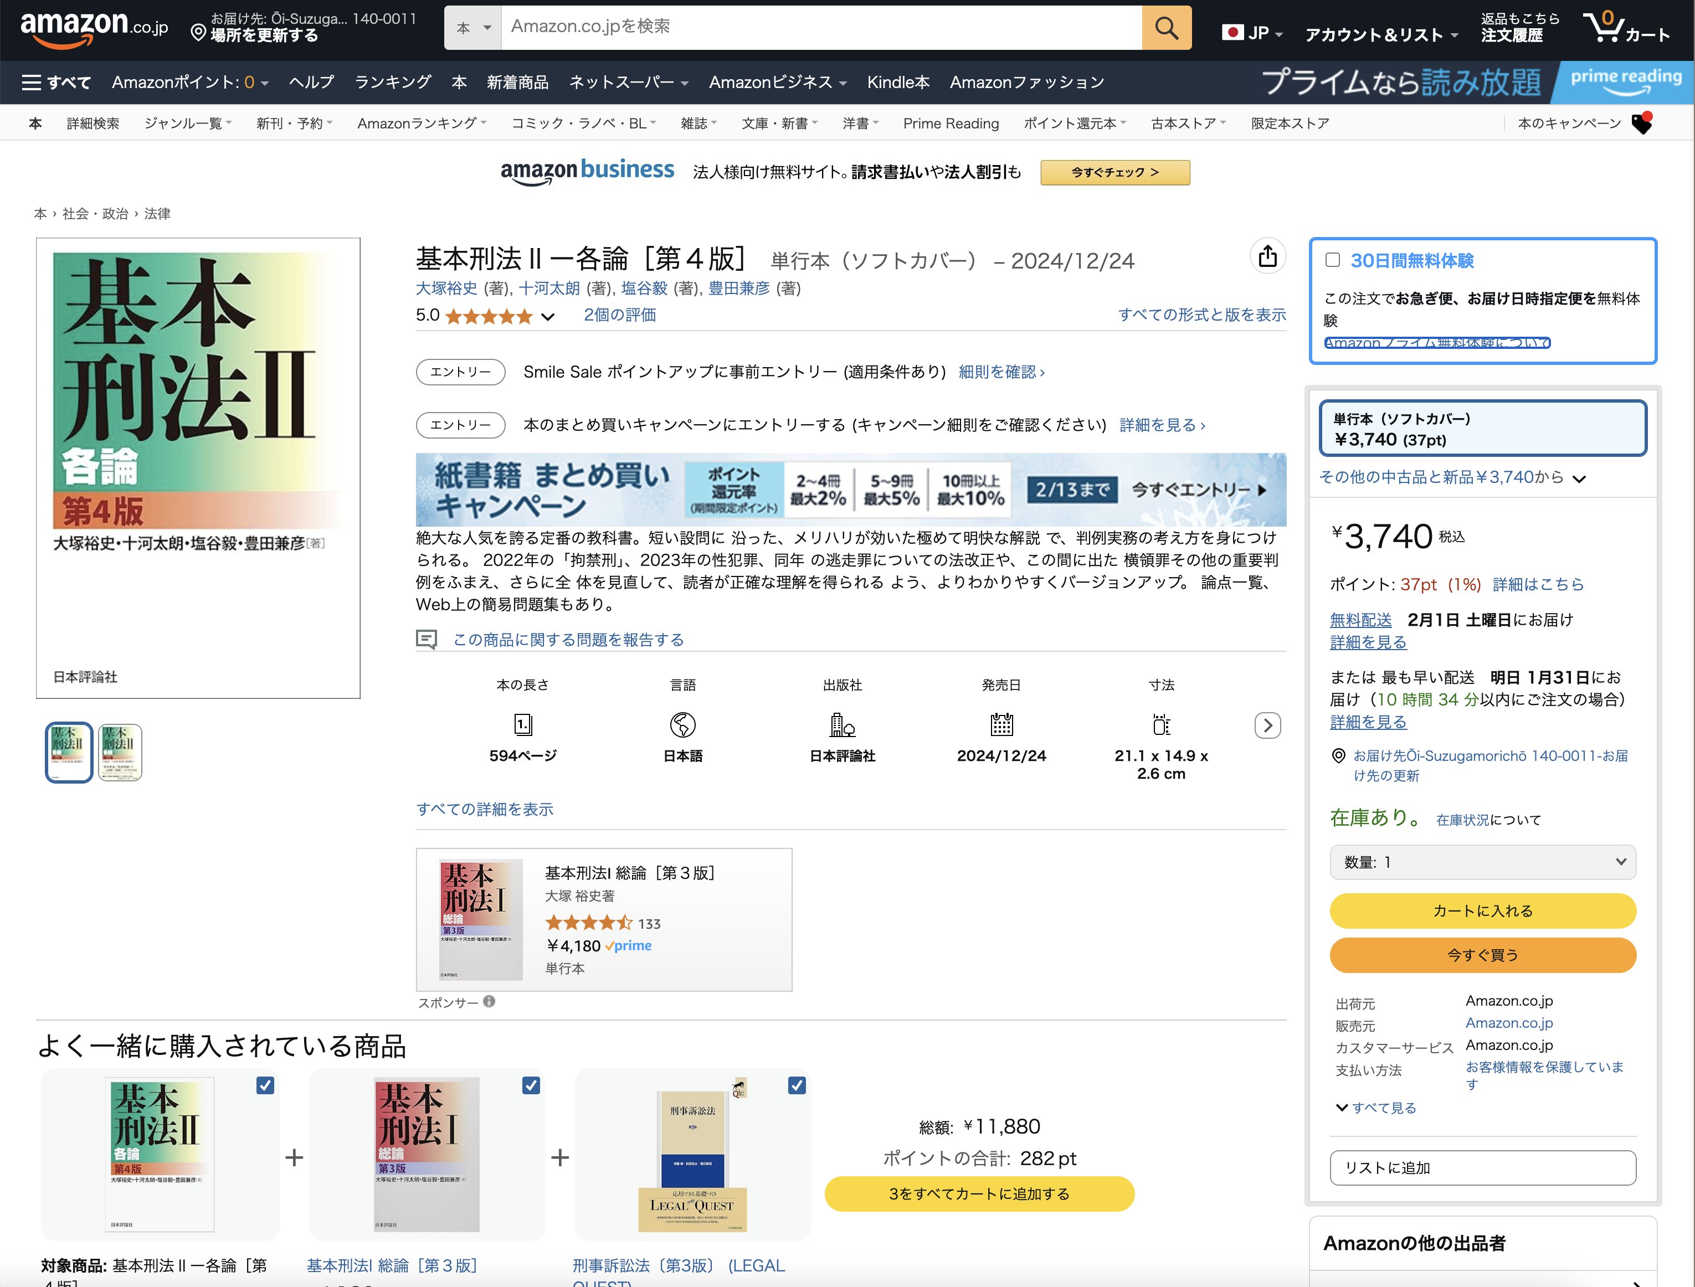Image resolution: width=1695 pixels, height=1287 pixels.
Task: Click the カートに入れる button
Action: [x=1483, y=911]
